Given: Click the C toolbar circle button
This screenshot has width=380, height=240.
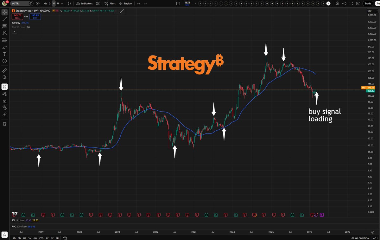Looking at the screenshot, I should pyautogui.click(x=257, y=3).
